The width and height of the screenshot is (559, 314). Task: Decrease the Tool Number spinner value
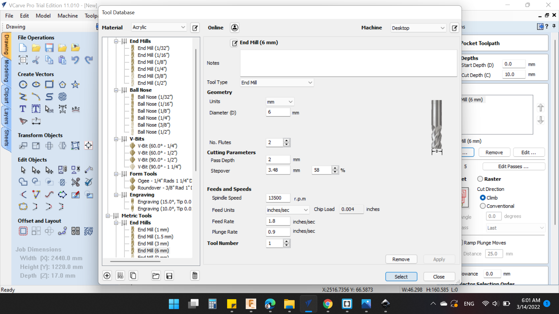pyautogui.click(x=287, y=245)
